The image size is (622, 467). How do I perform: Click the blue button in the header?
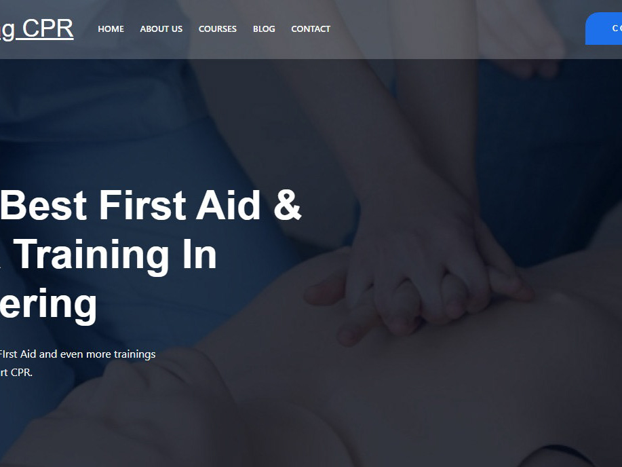point(604,29)
